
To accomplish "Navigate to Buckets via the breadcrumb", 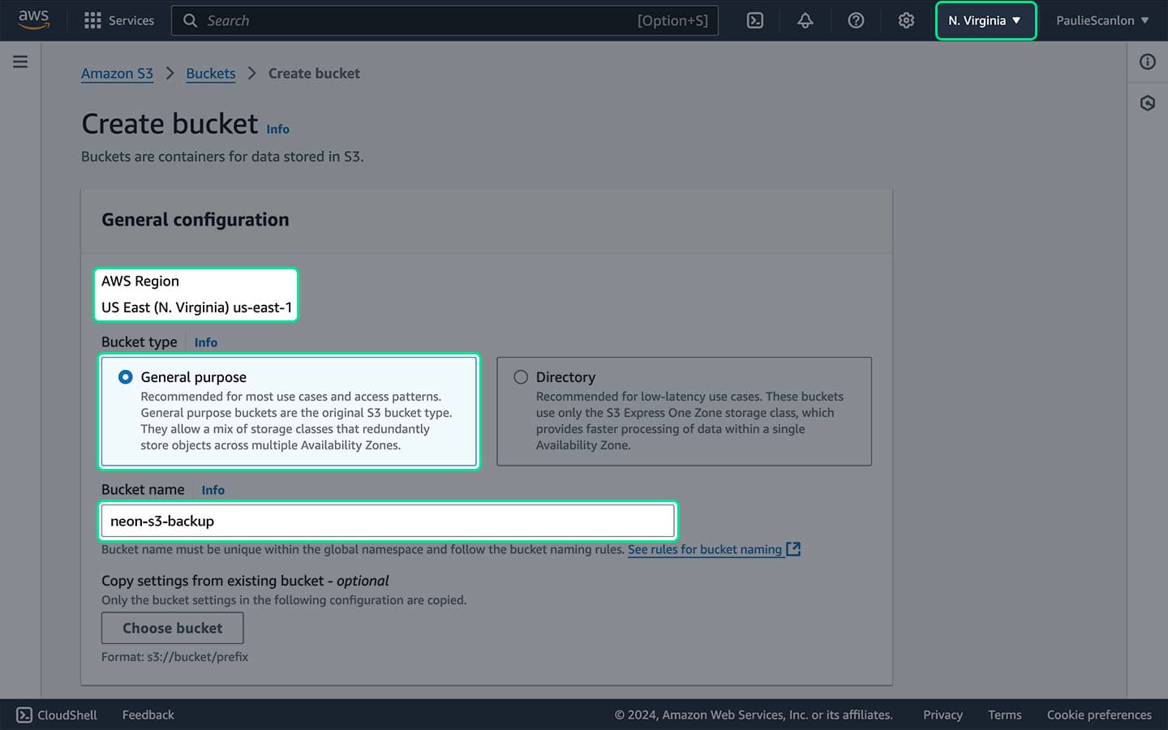I will click(x=211, y=73).
